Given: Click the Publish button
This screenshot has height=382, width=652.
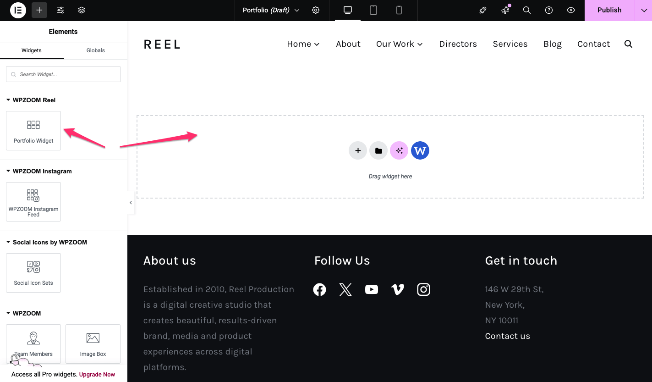Looking at the screenshot, I should (x=609, y=10).
